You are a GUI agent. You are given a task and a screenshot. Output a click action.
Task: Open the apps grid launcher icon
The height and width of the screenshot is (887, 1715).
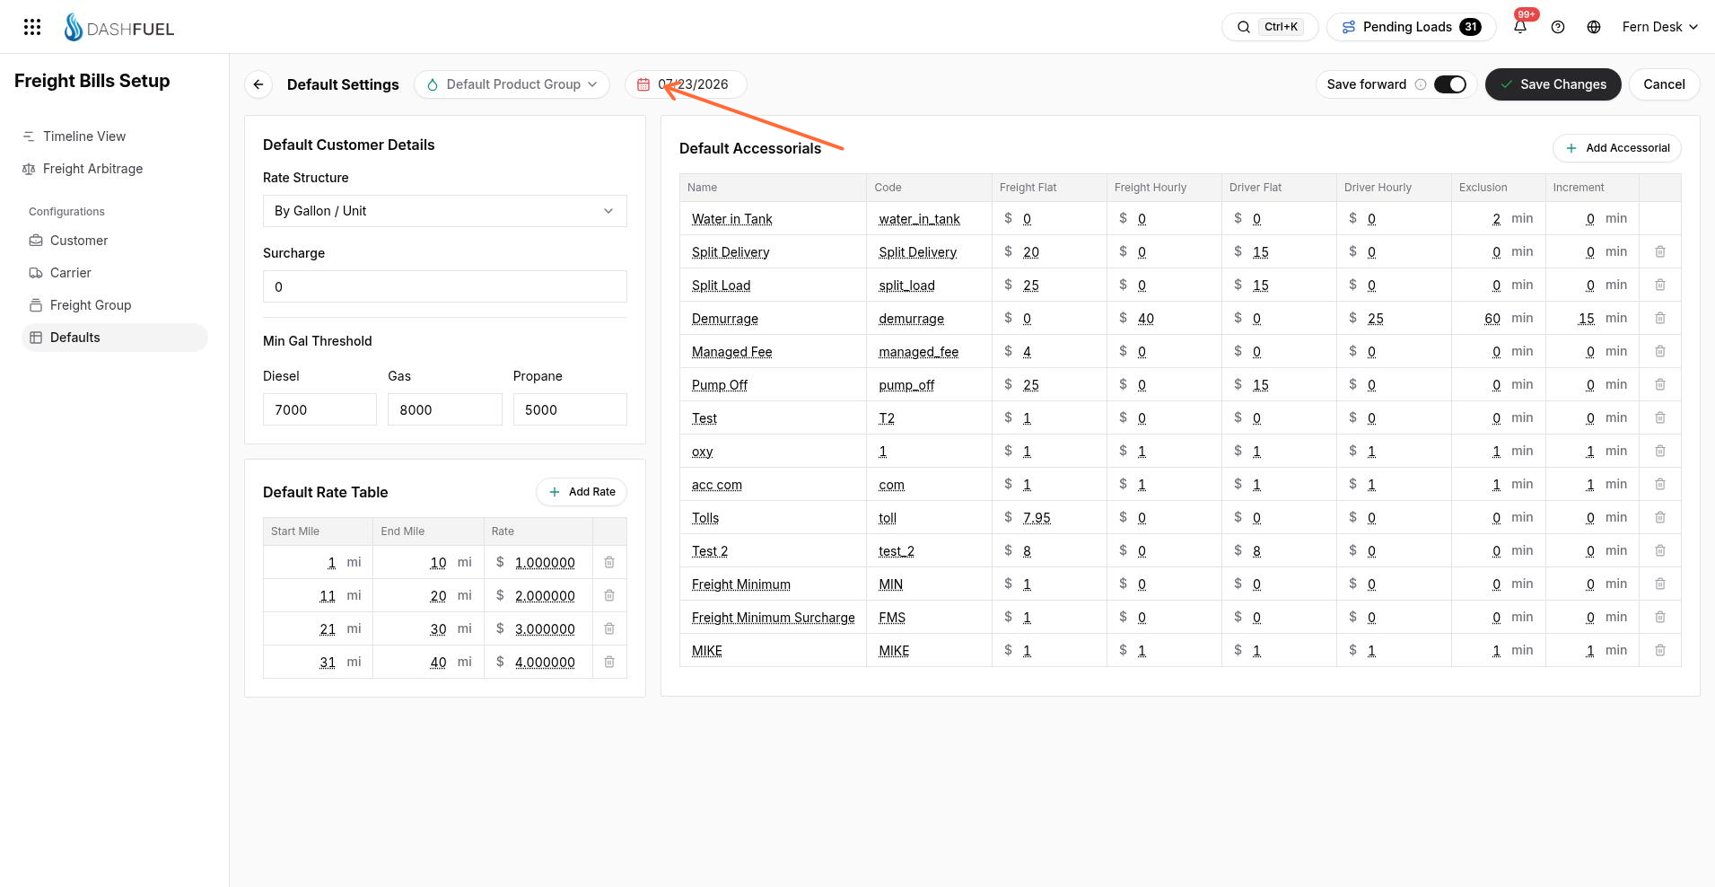pos(32,27)
